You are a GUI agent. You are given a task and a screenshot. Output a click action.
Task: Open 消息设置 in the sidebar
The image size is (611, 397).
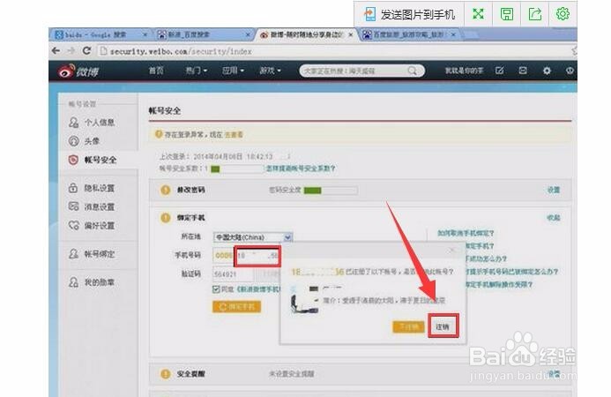click(93, 206)
